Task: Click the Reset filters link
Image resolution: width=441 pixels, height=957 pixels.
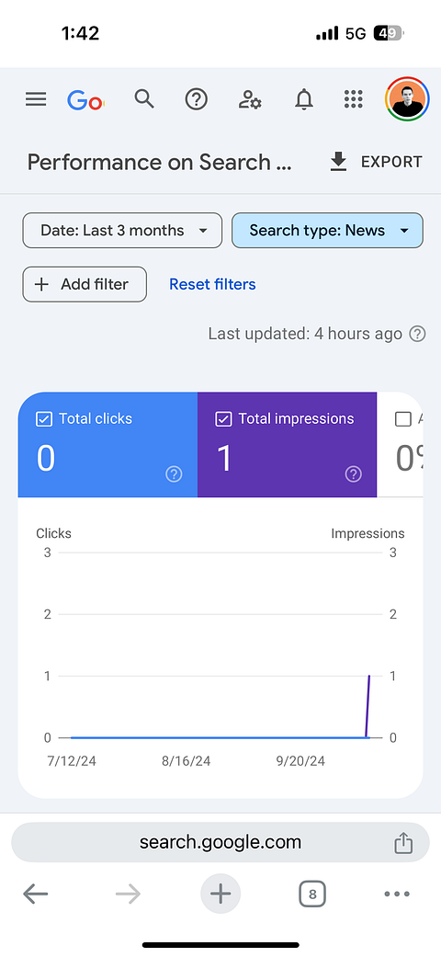Action: click(x=212, y=284)
